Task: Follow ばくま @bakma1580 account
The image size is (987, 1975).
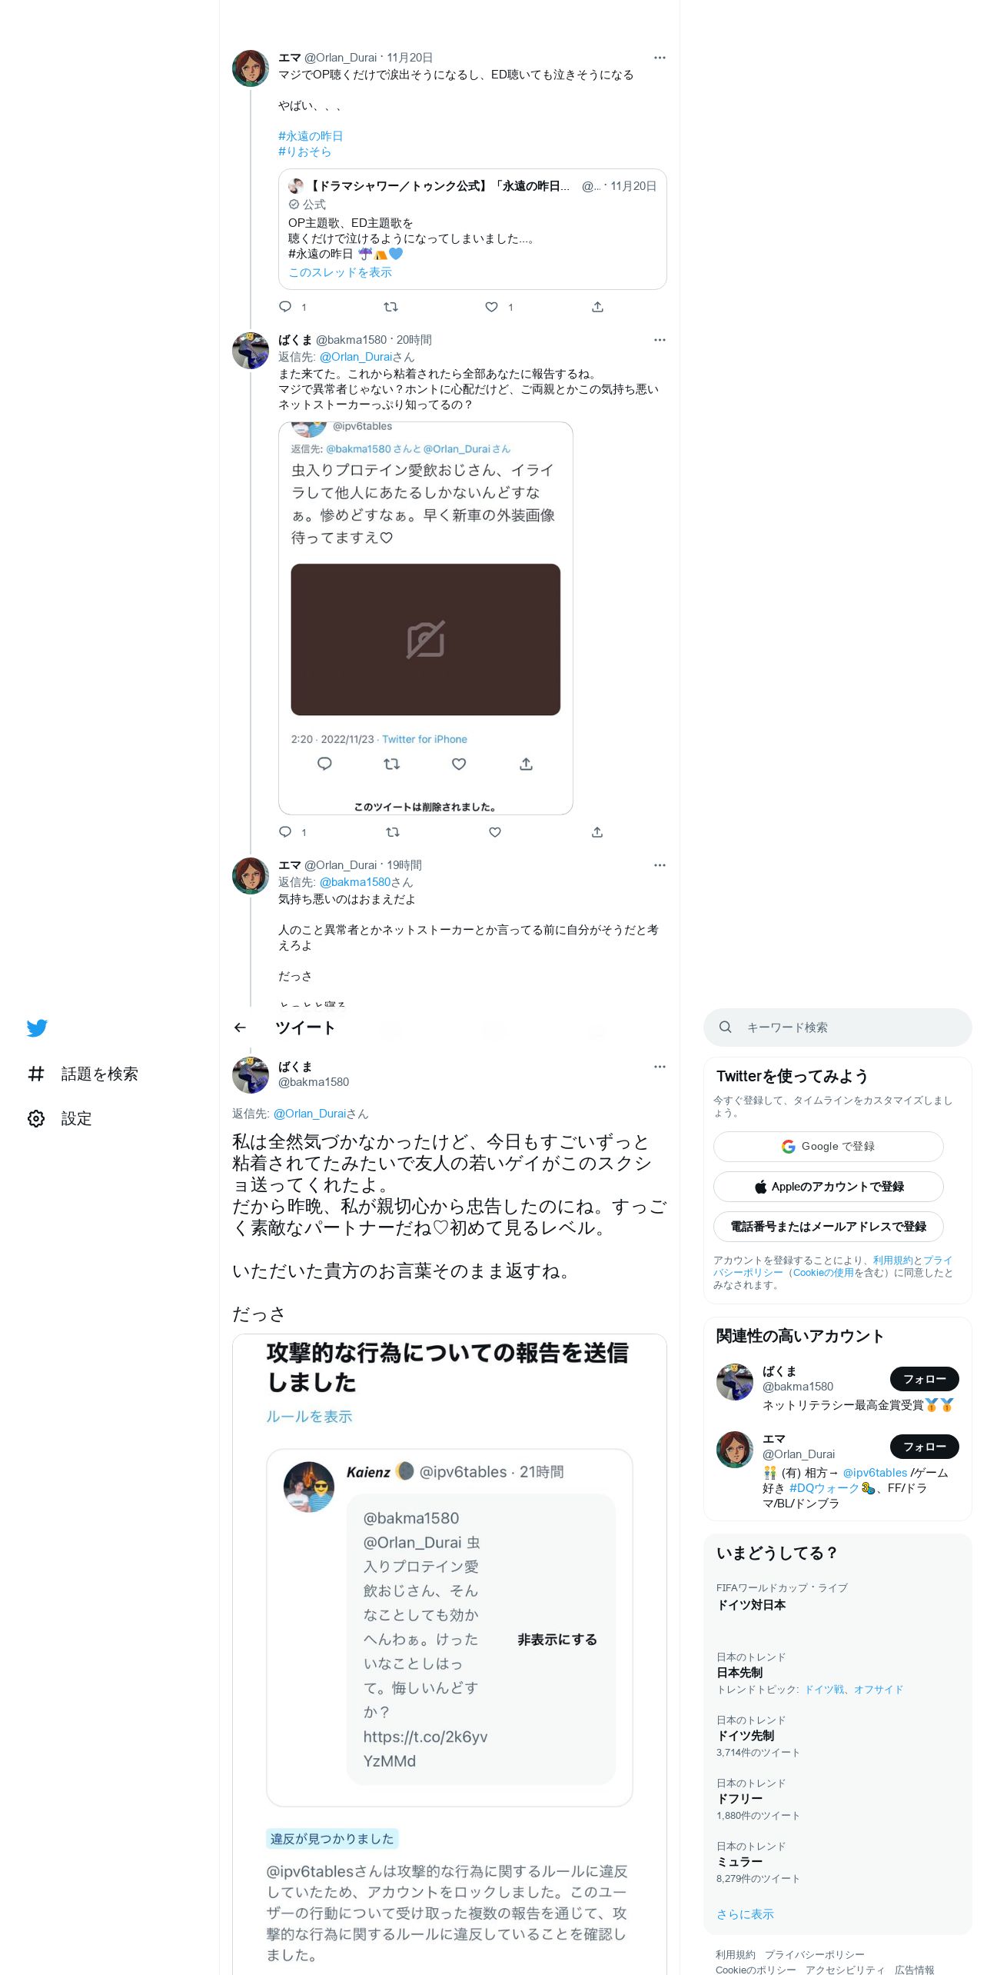Action: point(925,1379)
